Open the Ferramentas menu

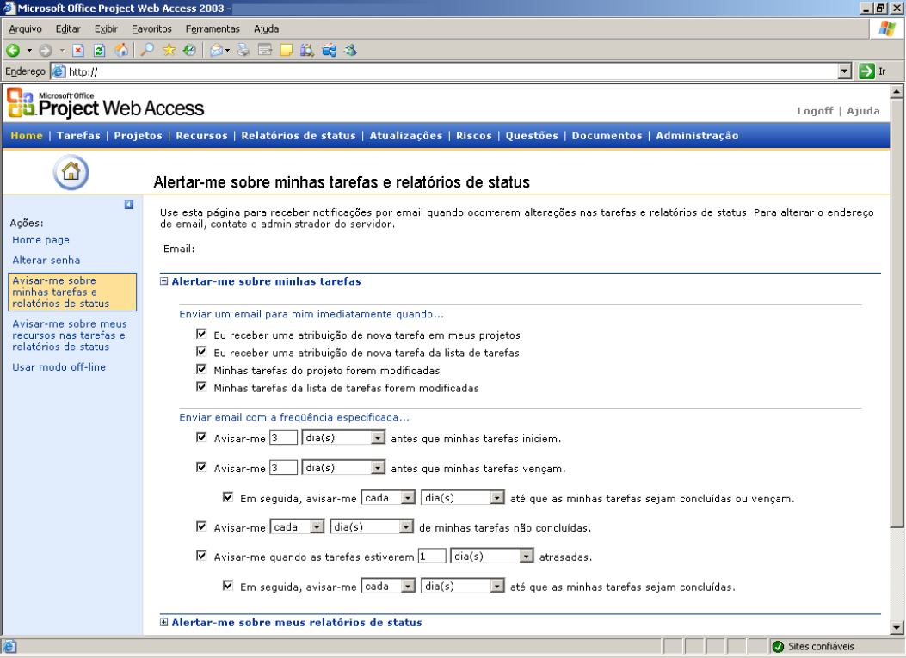[x=213, y=29]
